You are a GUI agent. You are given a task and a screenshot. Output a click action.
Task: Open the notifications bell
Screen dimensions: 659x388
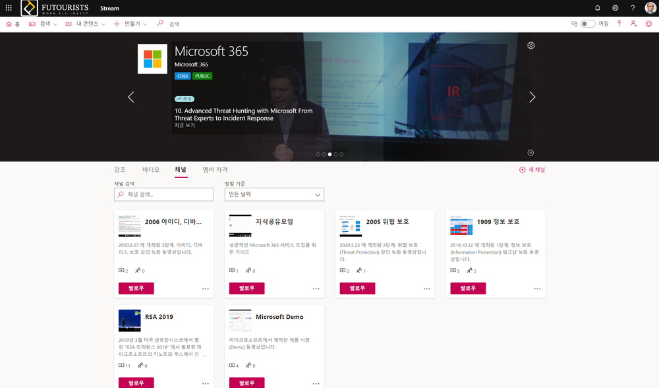pyautogui.click(x=598, y=8)
